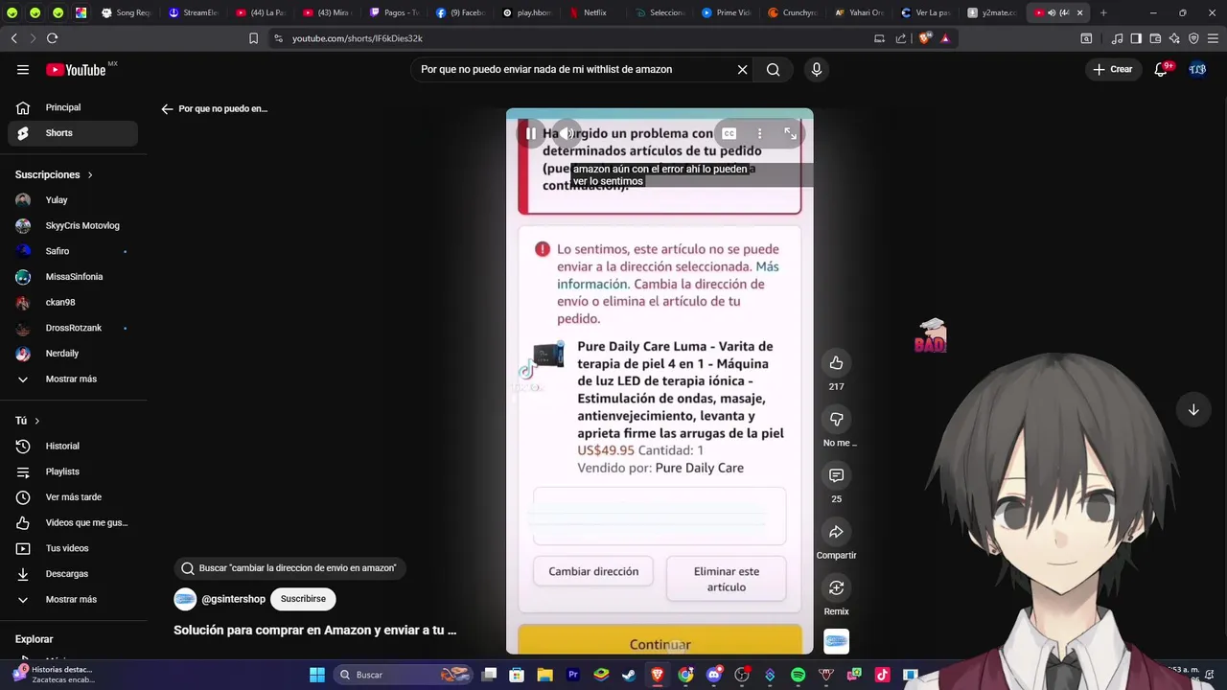The width and height of the screenshot is (1227, 690).
Task: Open the Crear menu
Action: tap(1113, 69)
